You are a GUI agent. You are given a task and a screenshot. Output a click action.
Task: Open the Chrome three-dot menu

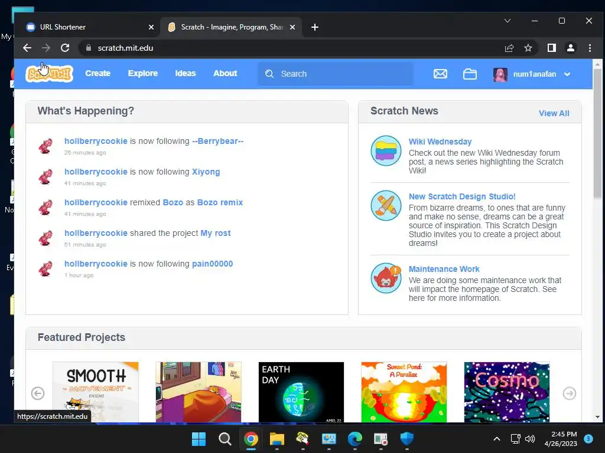pos(590,48)
